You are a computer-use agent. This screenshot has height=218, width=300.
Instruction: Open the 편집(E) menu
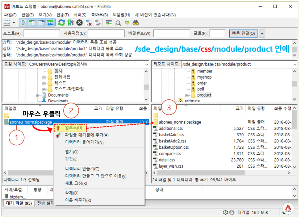[28, 15]
